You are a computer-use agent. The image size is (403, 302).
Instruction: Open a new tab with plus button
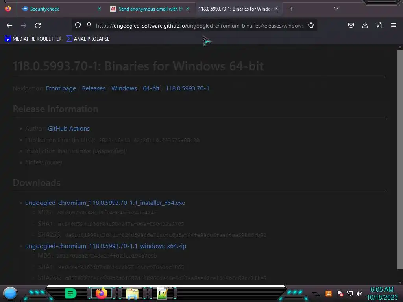coord(291,9)
